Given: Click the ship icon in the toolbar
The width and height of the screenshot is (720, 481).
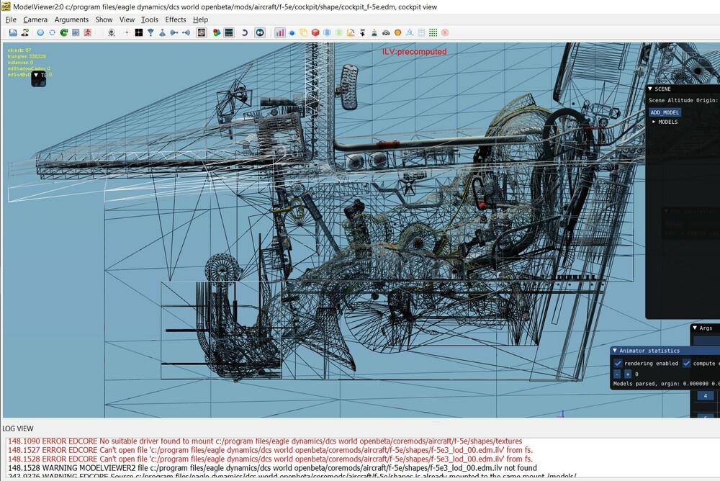Looking at the screenshot, I should tap(374, 32).
